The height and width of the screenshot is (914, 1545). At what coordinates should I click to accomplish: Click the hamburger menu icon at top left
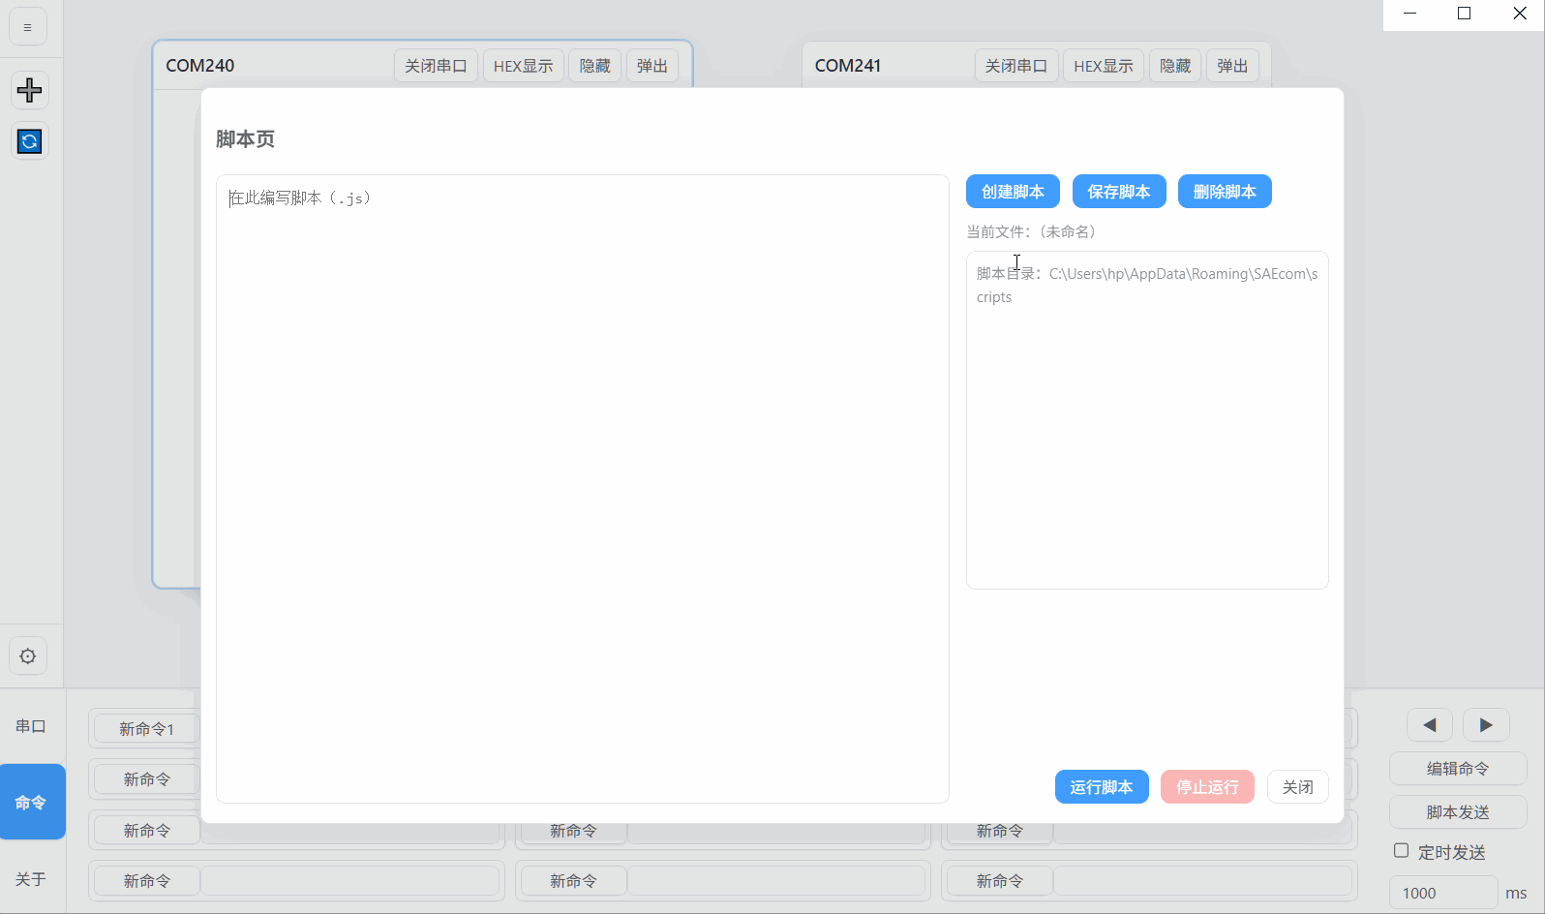[28, 27]
